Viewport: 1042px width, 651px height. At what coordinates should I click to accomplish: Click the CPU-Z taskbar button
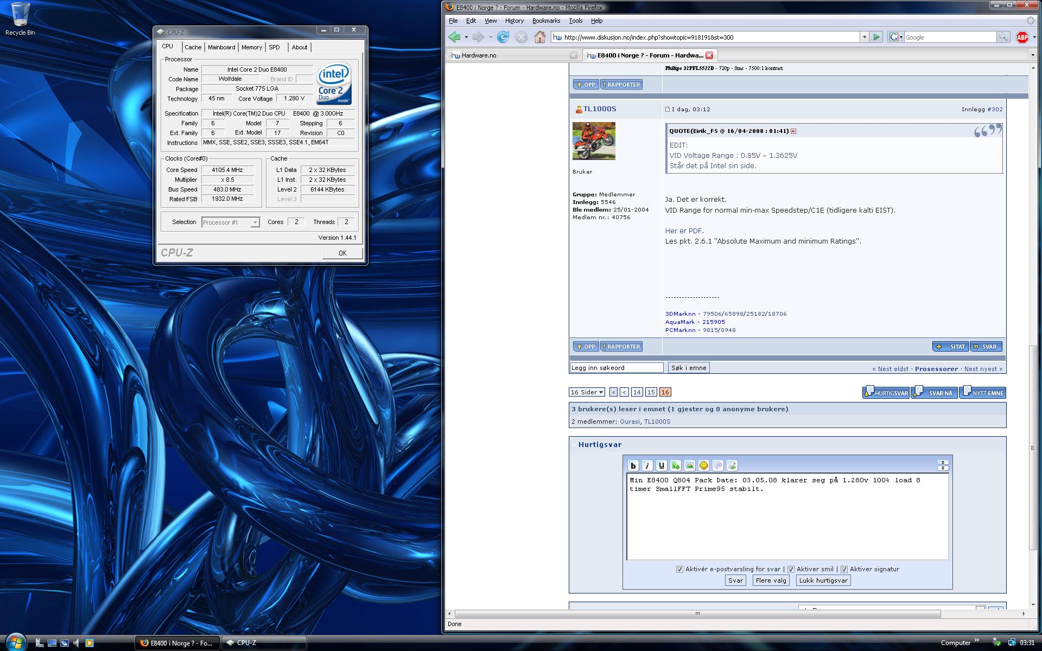(x=264, y=643)
